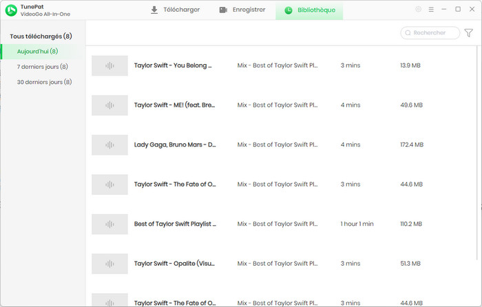Click the 4 mins duration of Lady Gaga row
This screenshot has width=482, height=307.
(x=350, y=145)
